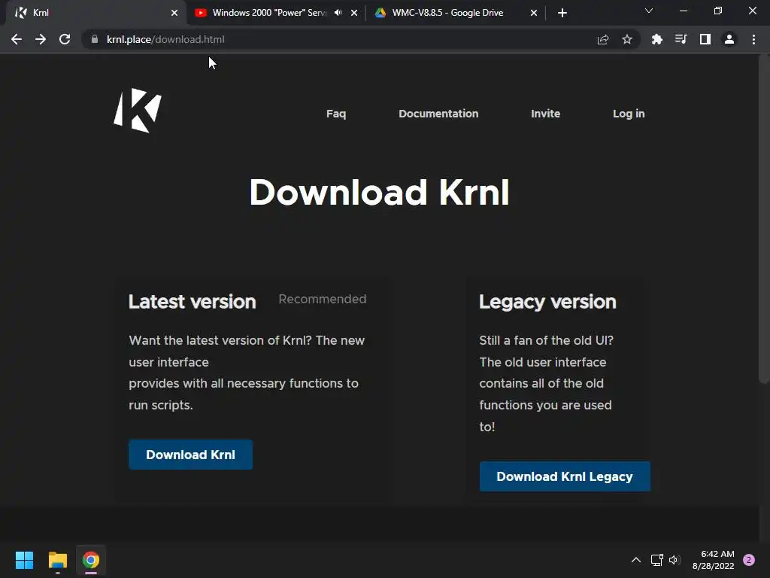Open the notification badge with 2
Image resolution: width=770 pixels, height=578 pixels.
coord(749,560)
